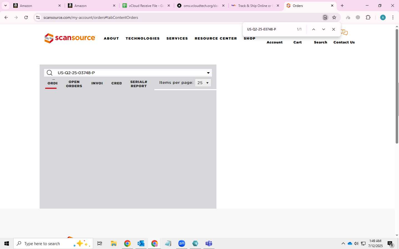Click the find-in-page text field
Screen dimensions: 399x249
pos(270,29)
